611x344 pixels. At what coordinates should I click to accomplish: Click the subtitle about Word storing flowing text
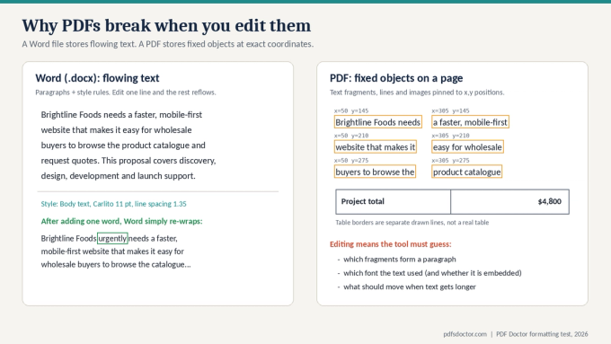point(167,44)
